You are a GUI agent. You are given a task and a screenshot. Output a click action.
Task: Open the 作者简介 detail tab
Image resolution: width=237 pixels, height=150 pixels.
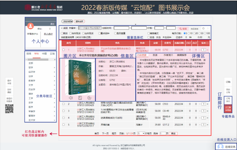pyautogui.click(x=168, y=55)
